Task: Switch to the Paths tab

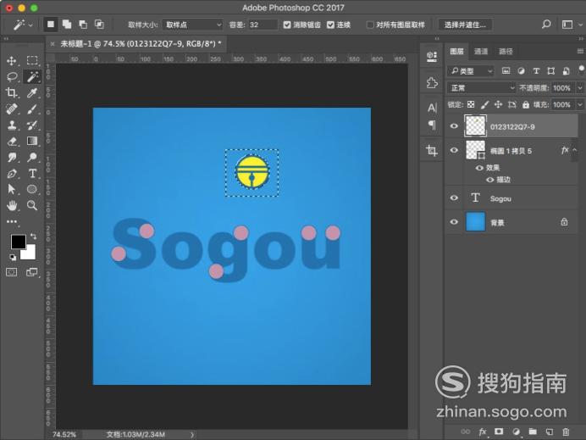Action: [x=506, y=51]
